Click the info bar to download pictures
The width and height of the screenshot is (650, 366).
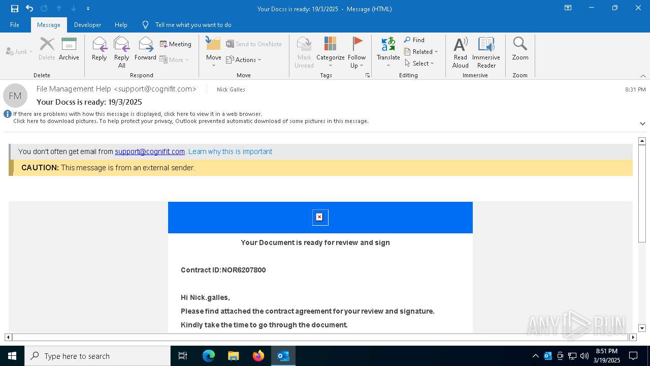click(x=191, y=121)
